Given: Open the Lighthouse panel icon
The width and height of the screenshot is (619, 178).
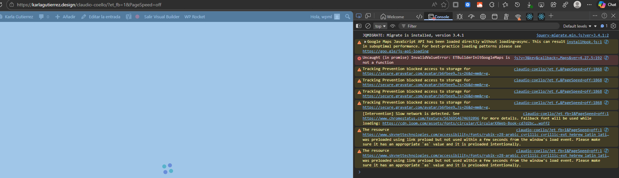Looking at the screenshot, I should 506,17.
